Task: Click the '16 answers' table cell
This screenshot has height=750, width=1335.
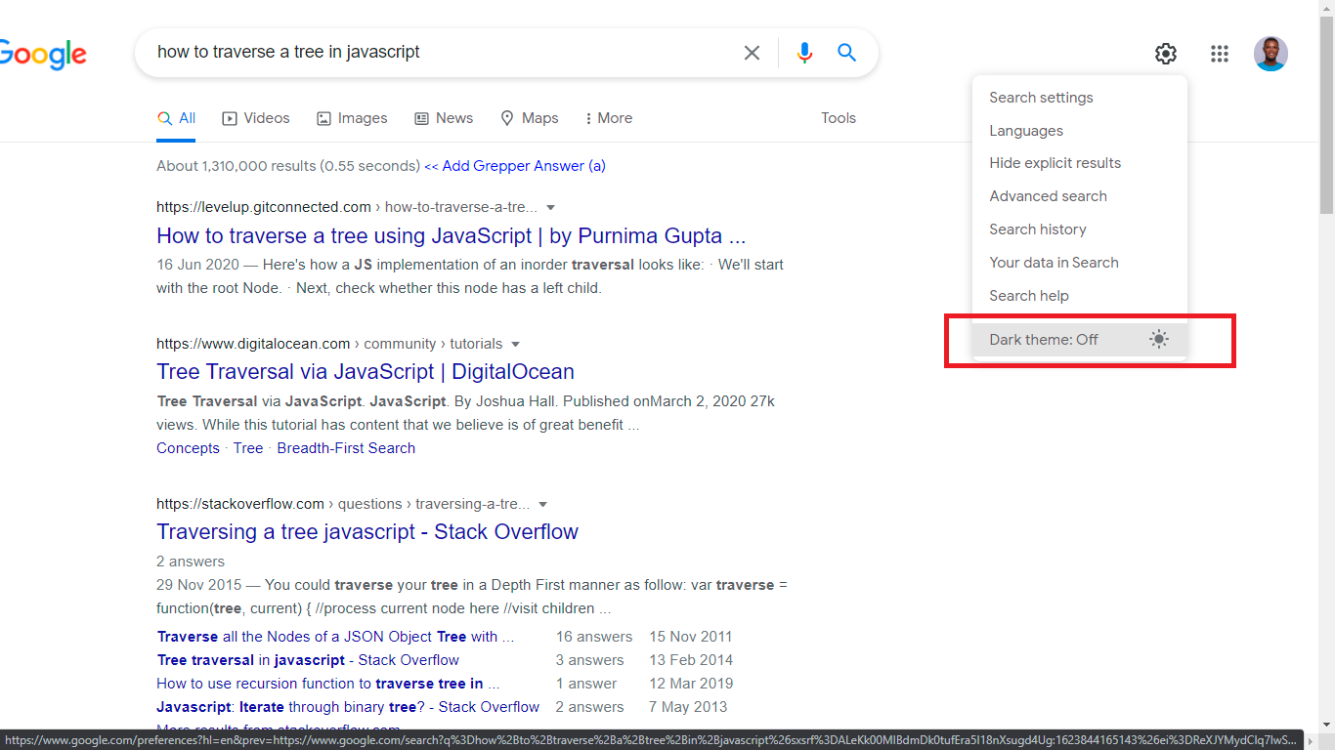Action: pyautogui.click(x=594, y=637)
